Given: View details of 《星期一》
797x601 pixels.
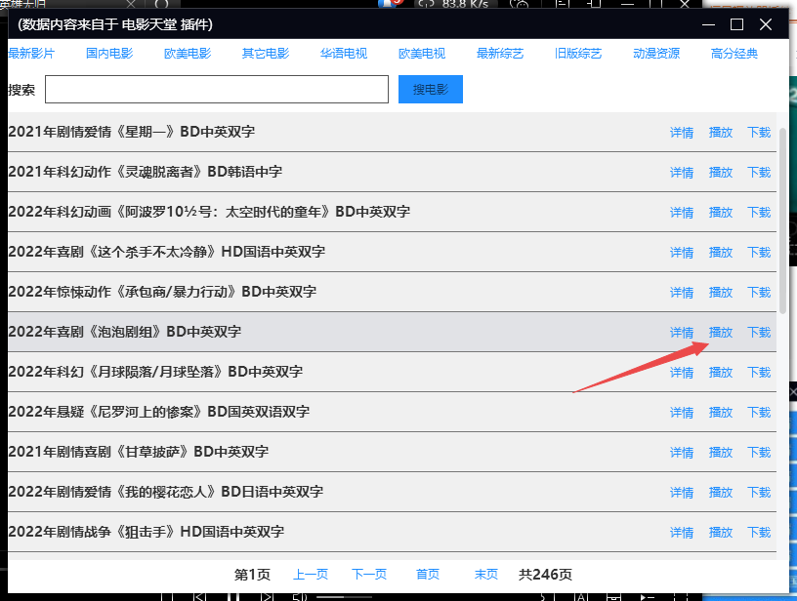Looking at the screenshot, I should click(x=682, y=133).
